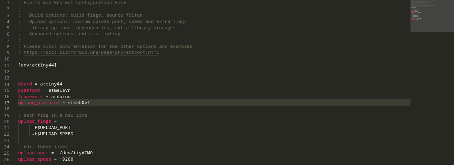454x165 pixels.
Task: Place cursor on upload_flags key
Action: pos(34,121)
